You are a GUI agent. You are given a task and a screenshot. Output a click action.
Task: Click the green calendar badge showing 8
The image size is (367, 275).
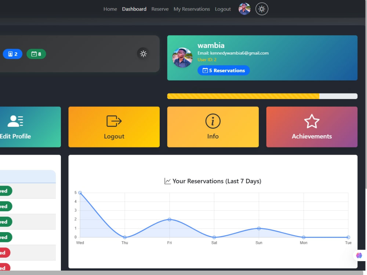click(36, 54)
